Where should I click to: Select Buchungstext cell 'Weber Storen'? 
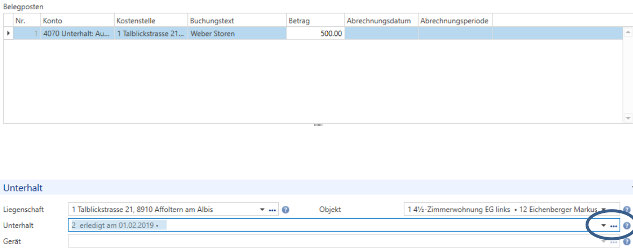tap(237, 33)
